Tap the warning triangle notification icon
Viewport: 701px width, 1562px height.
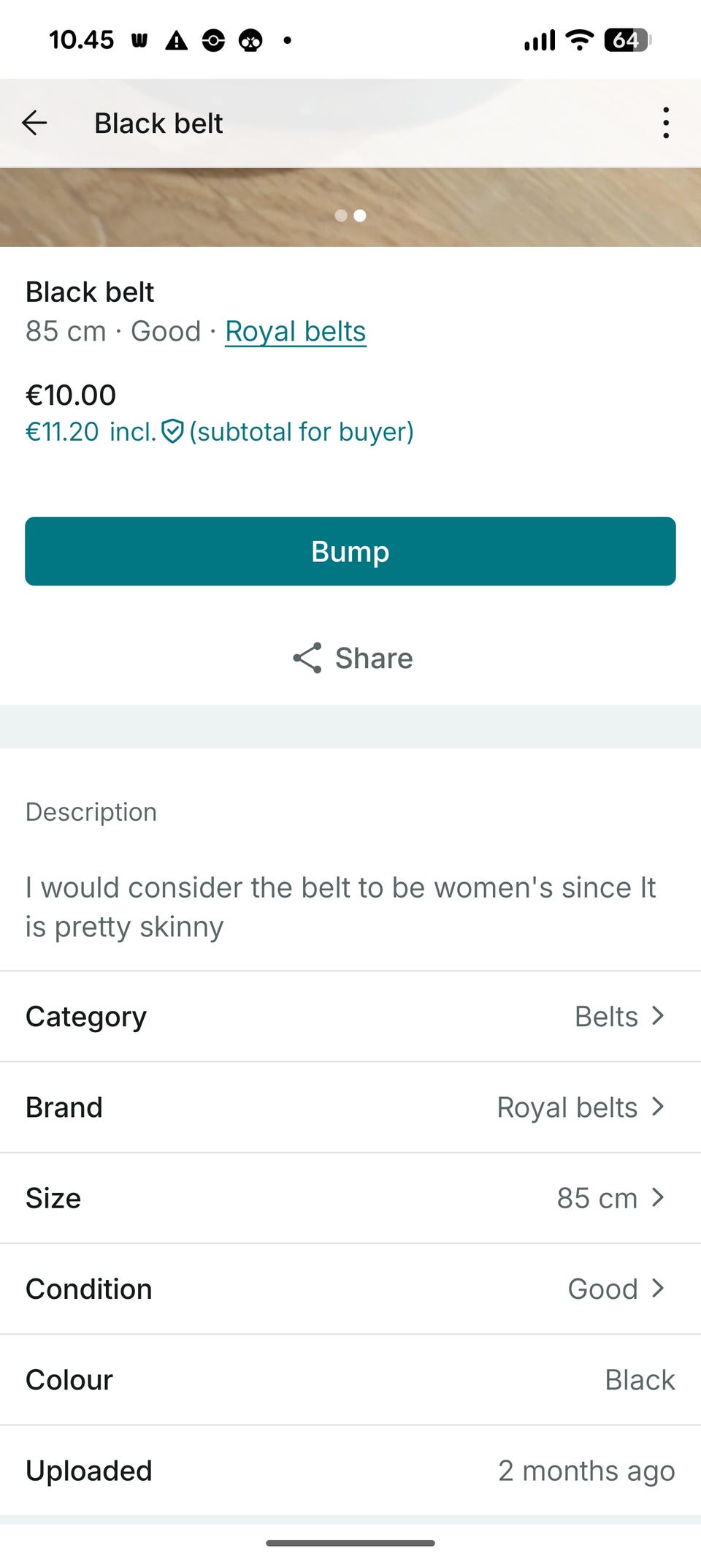click(x=176, y=40)
